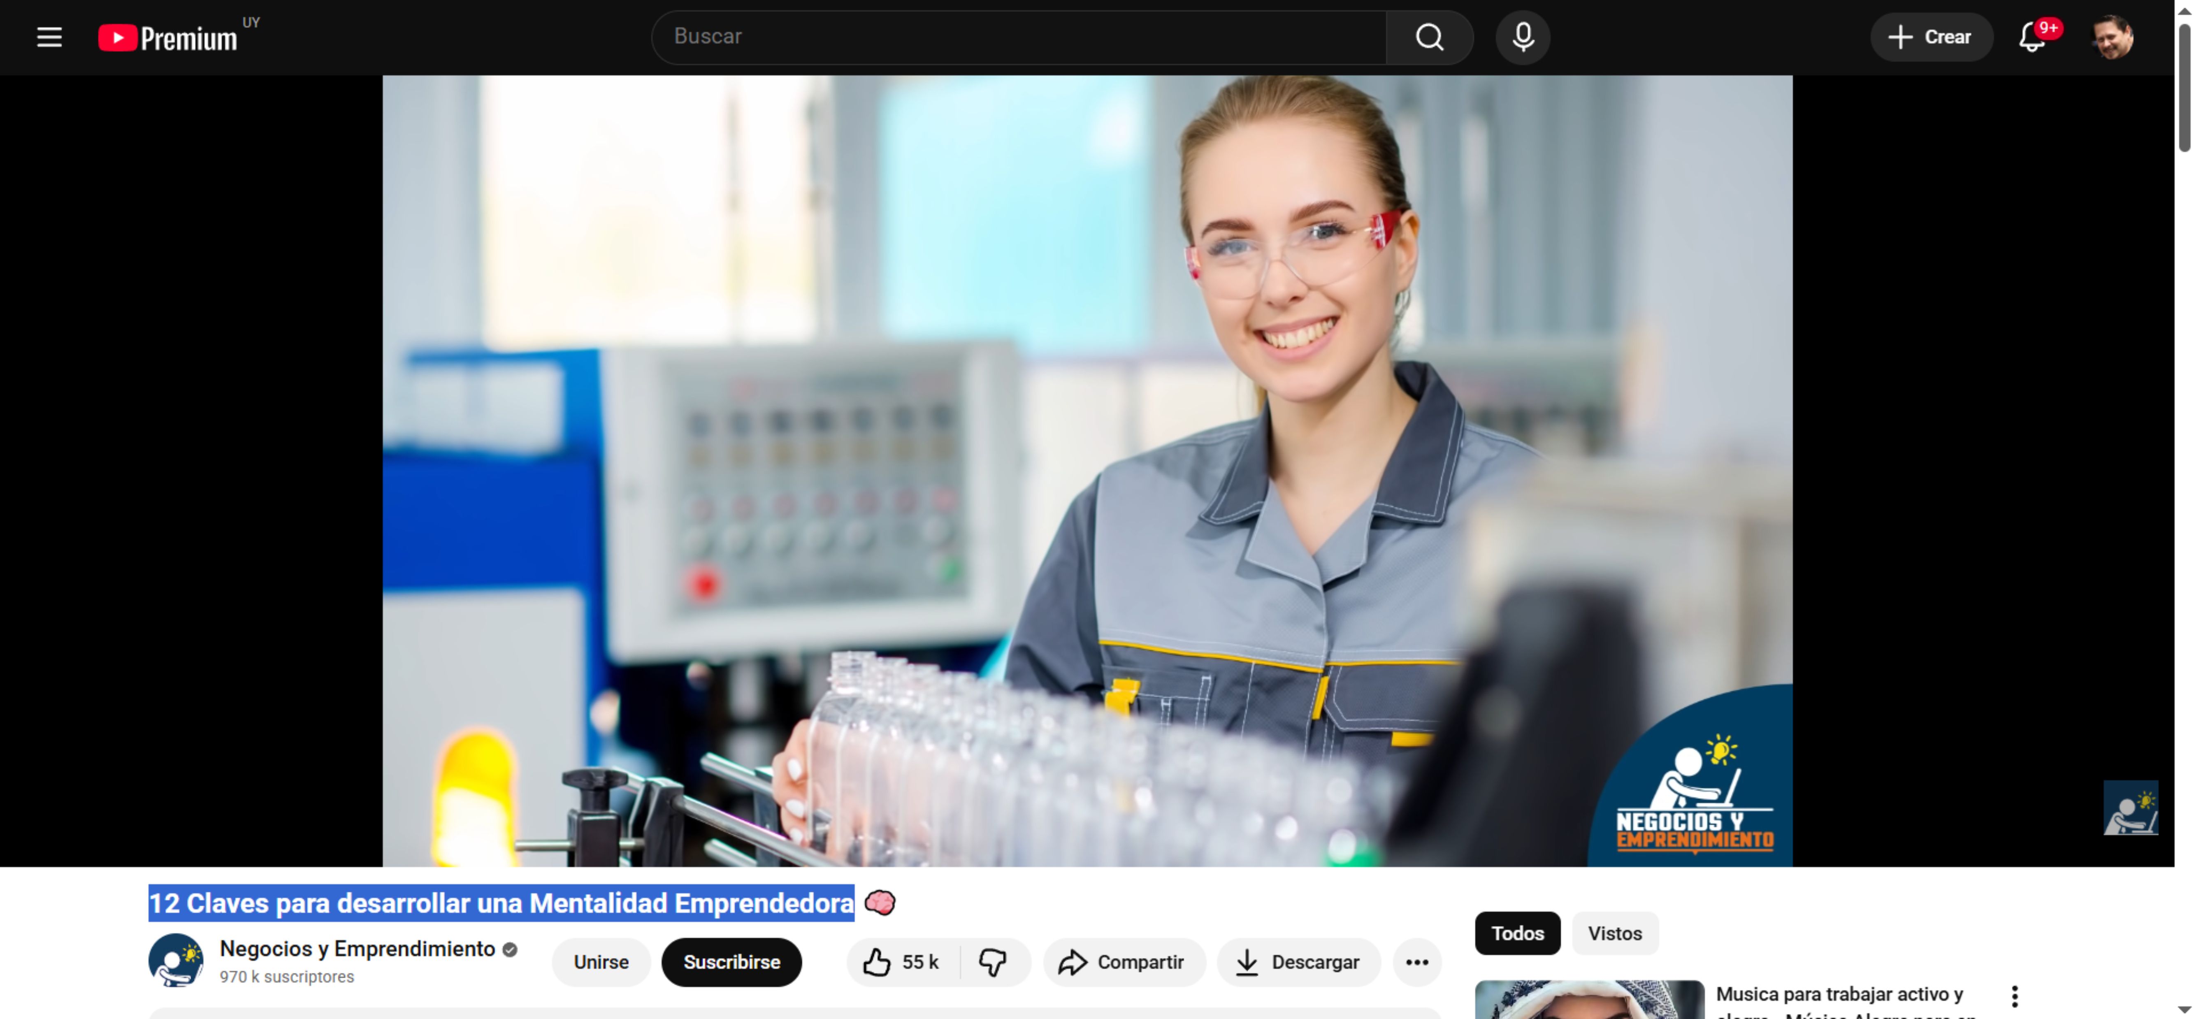Dislike the video with thumbs down

click(992, 962)
